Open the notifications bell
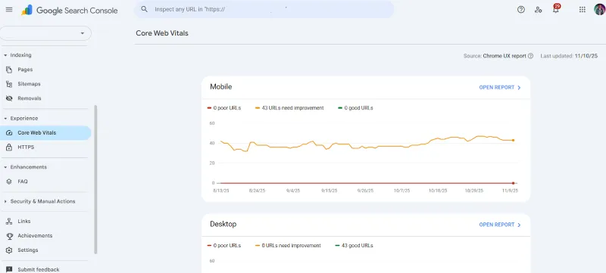The image size is (606, 273). [x=556, y=9]
